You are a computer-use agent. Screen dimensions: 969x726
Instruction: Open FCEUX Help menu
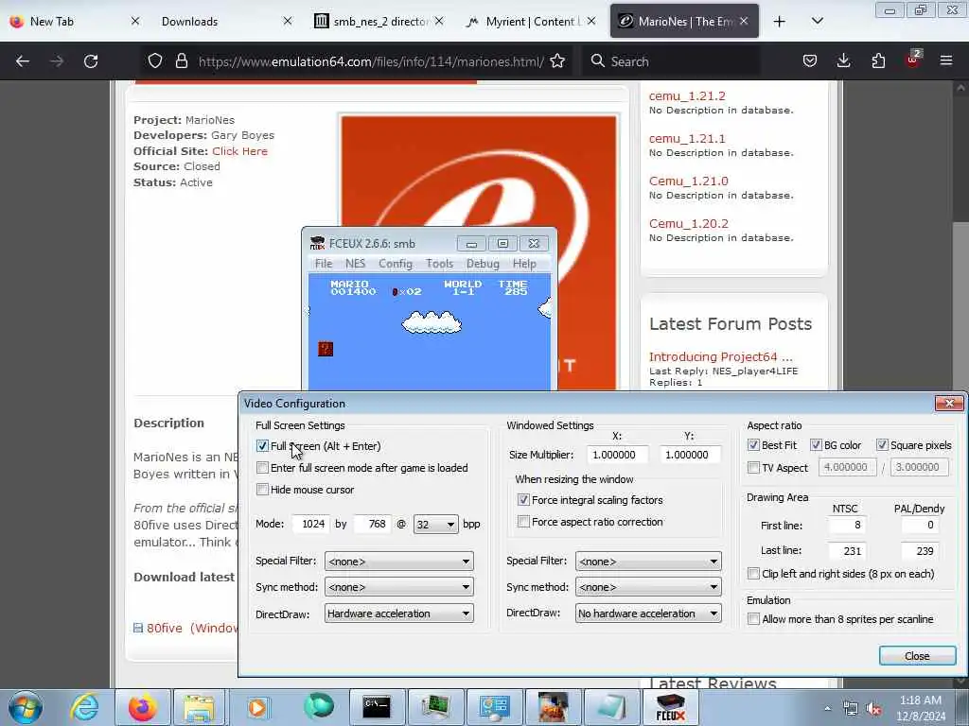pyautogui.click(x=524, y=264)
